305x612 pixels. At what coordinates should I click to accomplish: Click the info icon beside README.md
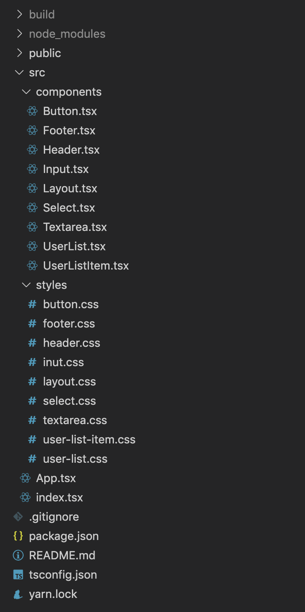click(x=18, y=555)
